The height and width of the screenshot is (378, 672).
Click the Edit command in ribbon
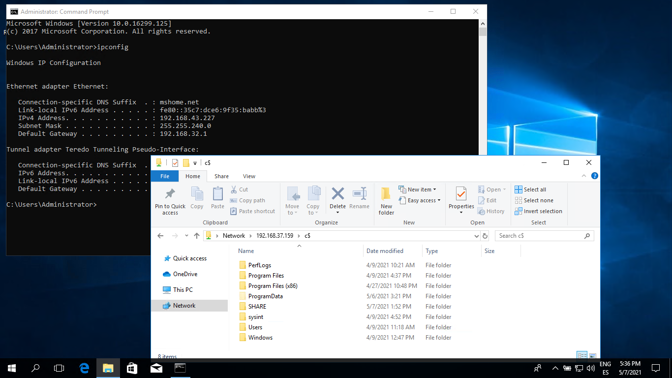point(487,200)
